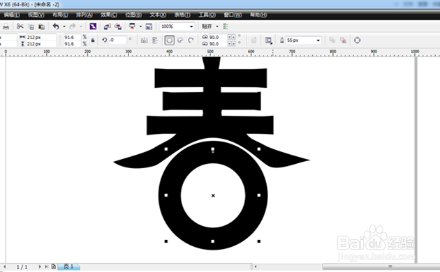Click the bottom center selection handle of the ring
Screen dimensions: 440x272
click(x=213, y=241)
